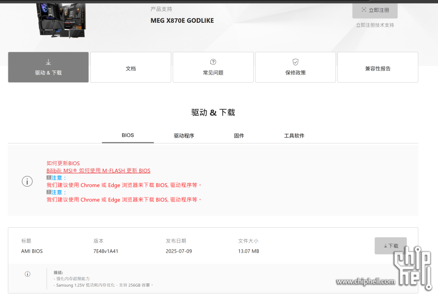
Task: Click the 如何更新BIOS text
Action: 63,163
